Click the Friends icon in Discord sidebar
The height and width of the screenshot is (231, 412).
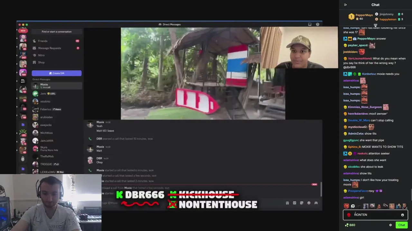[34, 41]
